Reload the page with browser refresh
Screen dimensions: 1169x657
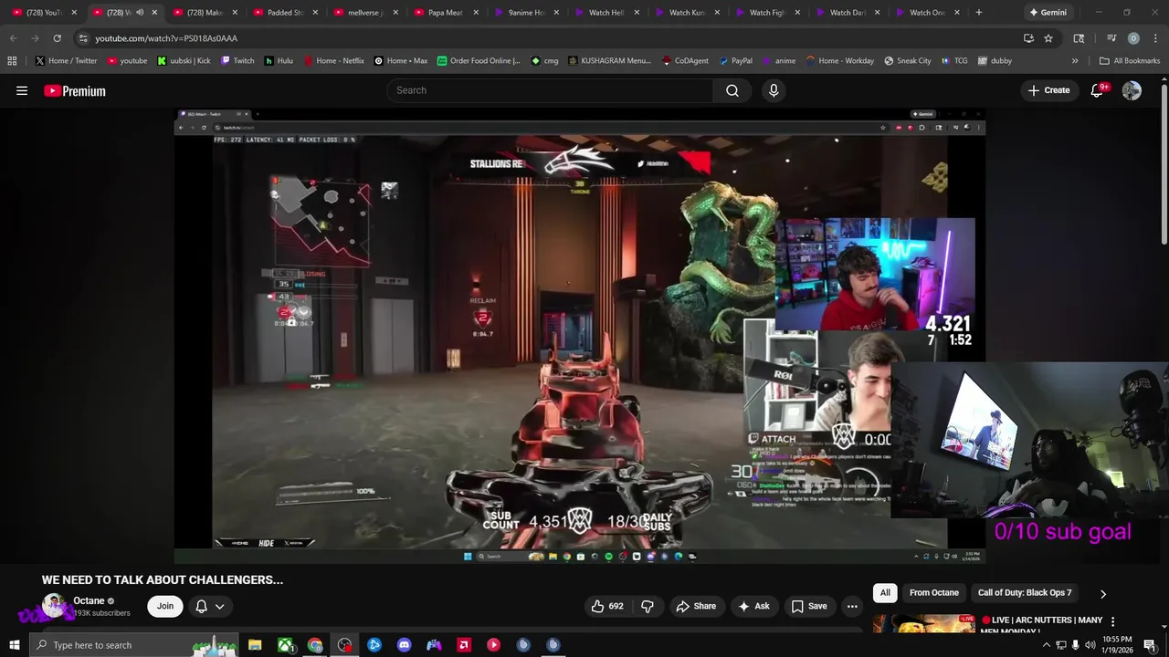pos(57,38)
